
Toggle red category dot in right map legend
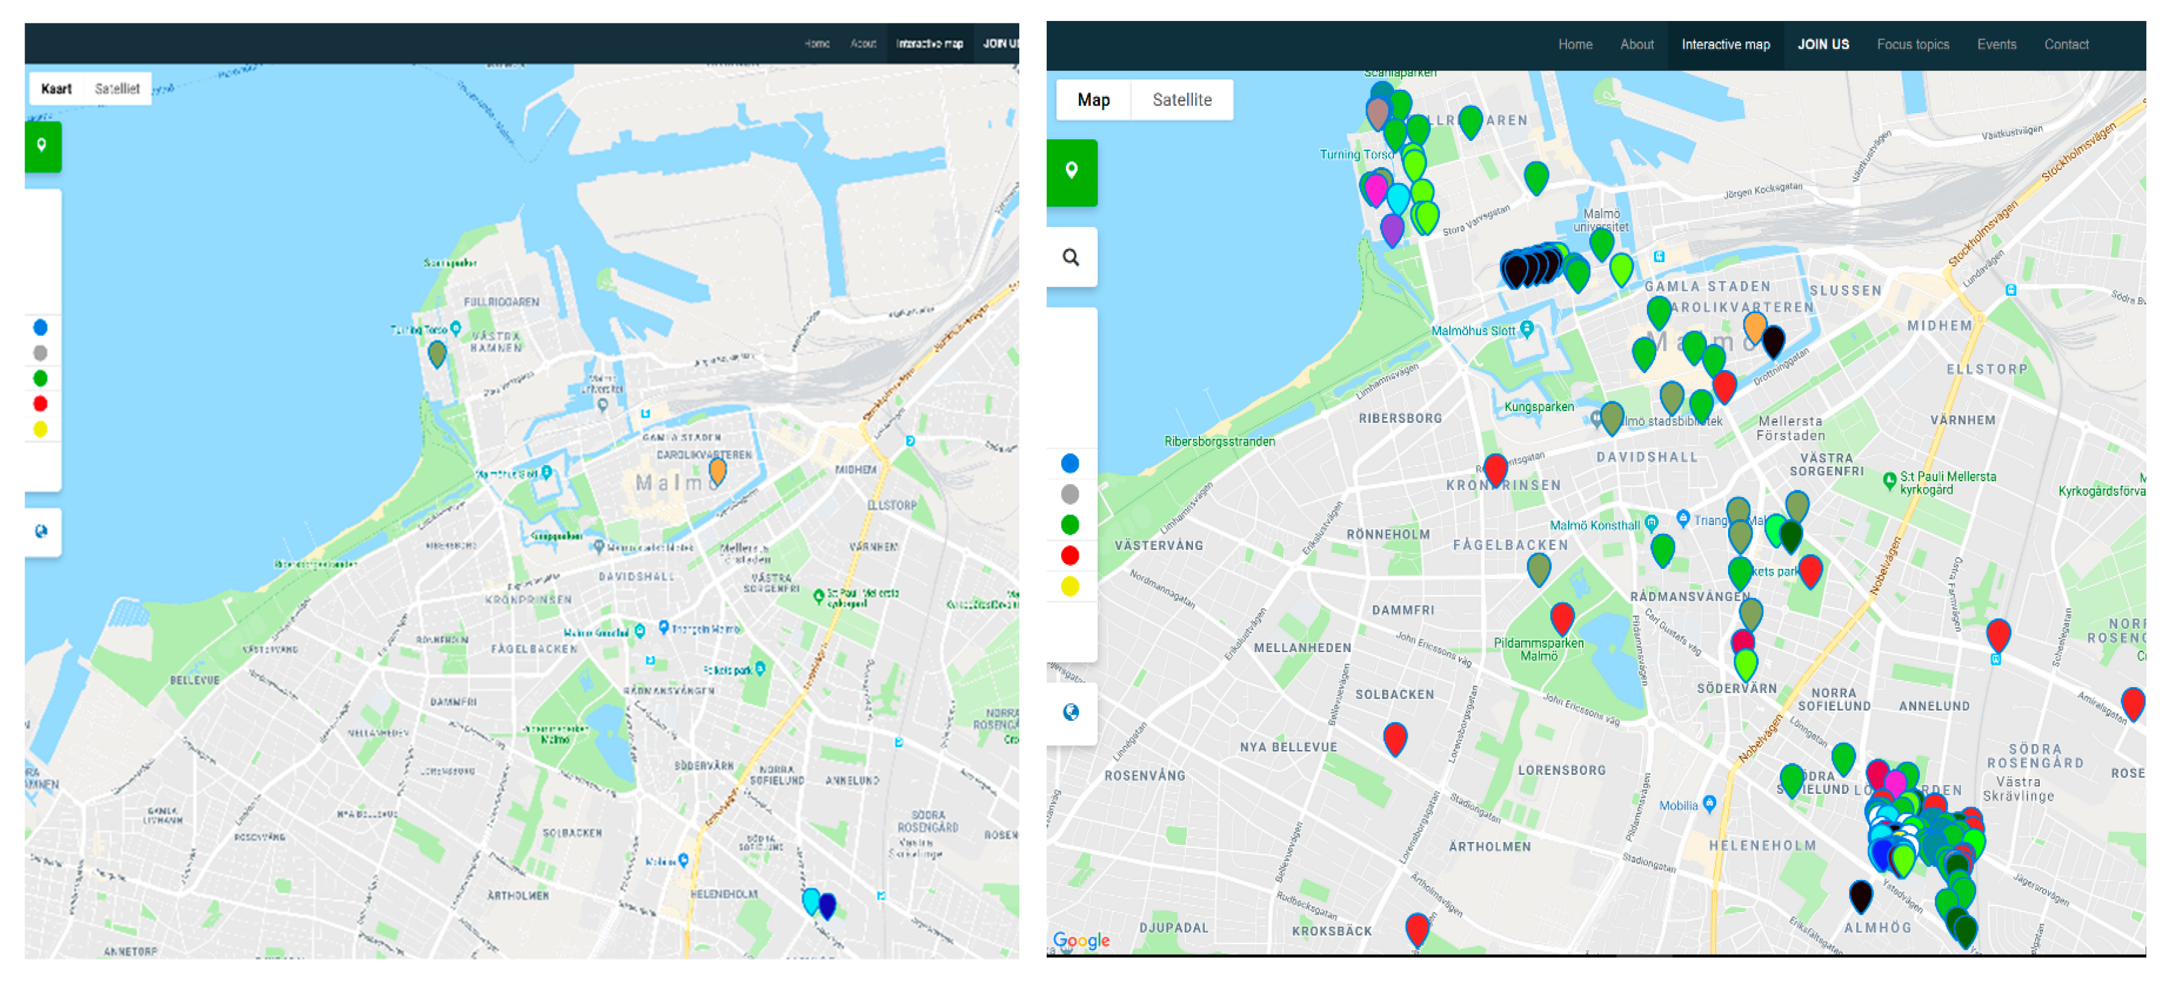point(1069,555)
